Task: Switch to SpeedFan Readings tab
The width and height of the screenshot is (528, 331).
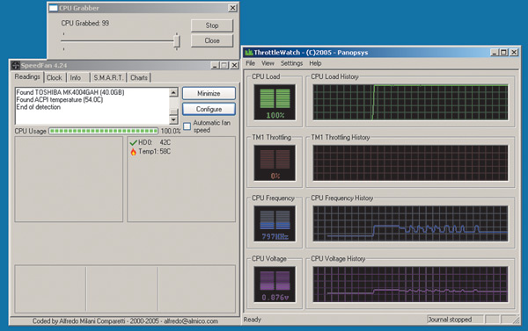Action: point(27,77)
